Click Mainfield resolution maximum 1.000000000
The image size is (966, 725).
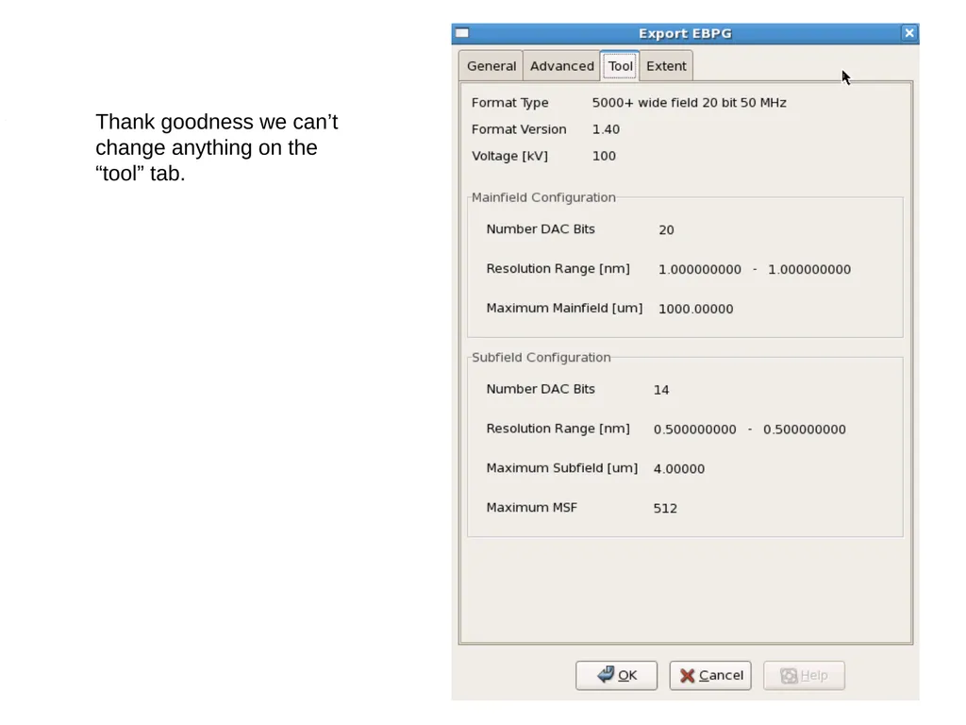click(808, 269)
